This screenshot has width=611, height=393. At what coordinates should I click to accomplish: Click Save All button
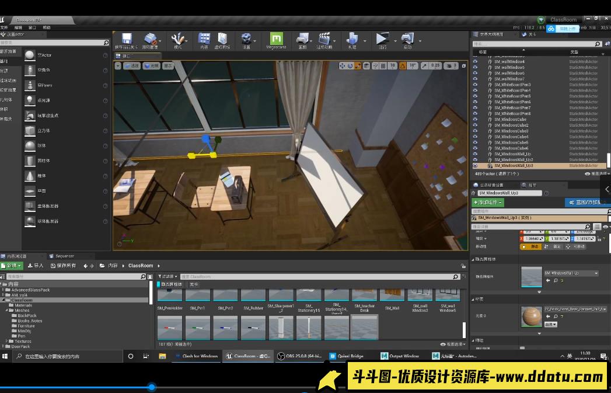(x=63, y=266)
